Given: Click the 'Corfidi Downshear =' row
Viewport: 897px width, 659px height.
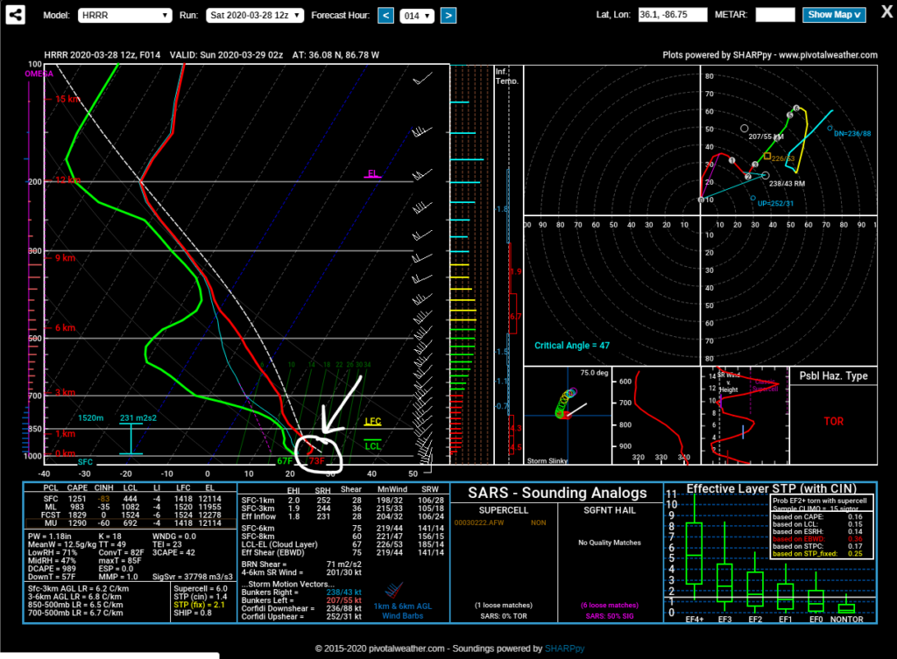Looking at the screenshot, I should tap(301, 609).
